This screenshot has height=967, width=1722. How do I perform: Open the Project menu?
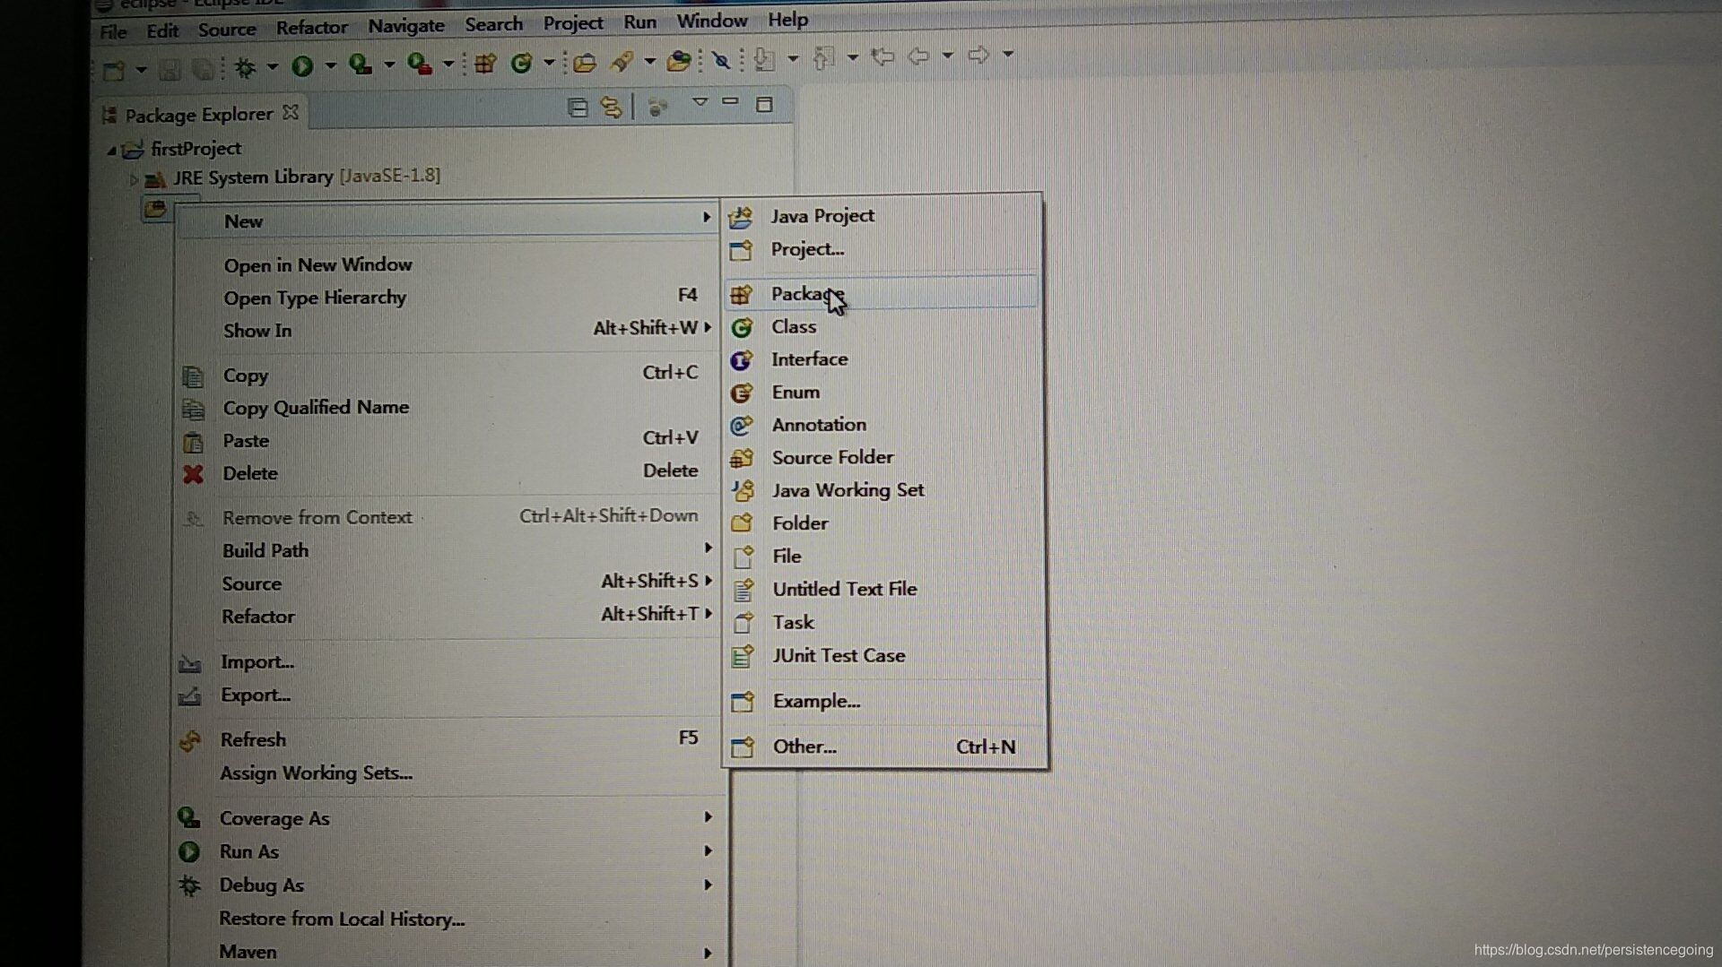[x=573, y=23]
